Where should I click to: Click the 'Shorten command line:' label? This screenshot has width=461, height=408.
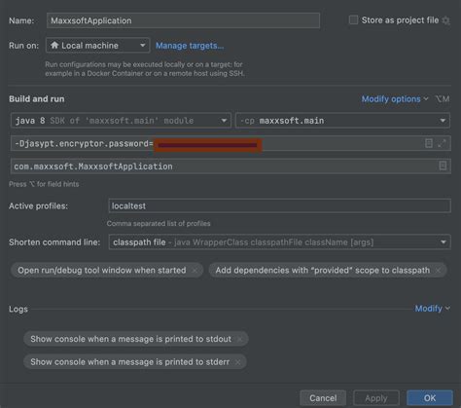coord(54,242)
